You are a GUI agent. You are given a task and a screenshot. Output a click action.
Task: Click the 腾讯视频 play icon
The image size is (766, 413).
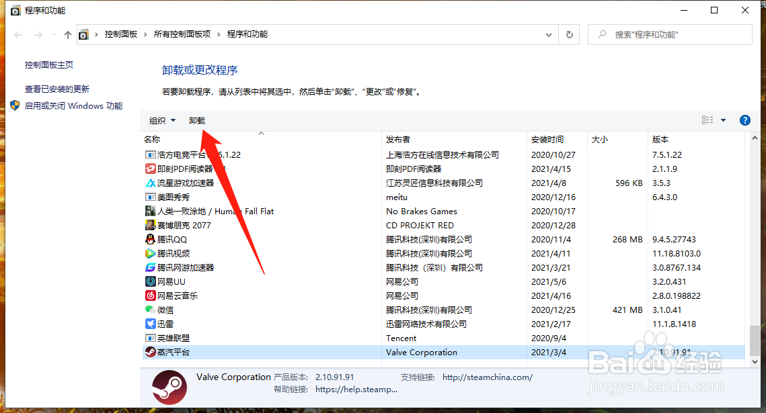tap(150, 253)
